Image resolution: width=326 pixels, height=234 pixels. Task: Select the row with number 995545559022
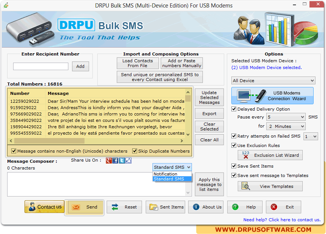tap(97, 133)
